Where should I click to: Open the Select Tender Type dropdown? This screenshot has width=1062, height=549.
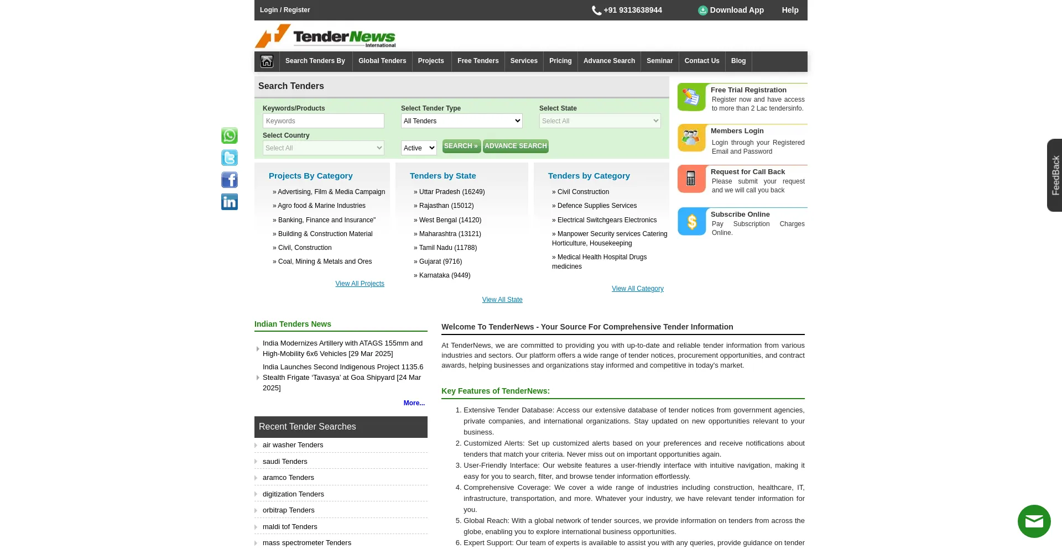pos(462,121)
